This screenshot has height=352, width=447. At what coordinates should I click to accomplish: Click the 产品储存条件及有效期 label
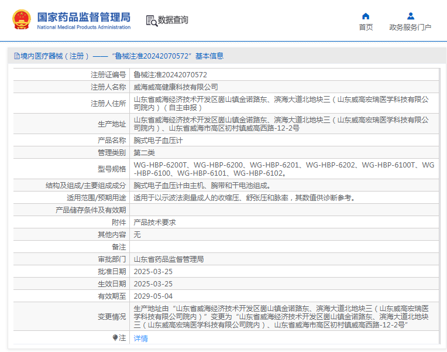(x=91, y=210)
